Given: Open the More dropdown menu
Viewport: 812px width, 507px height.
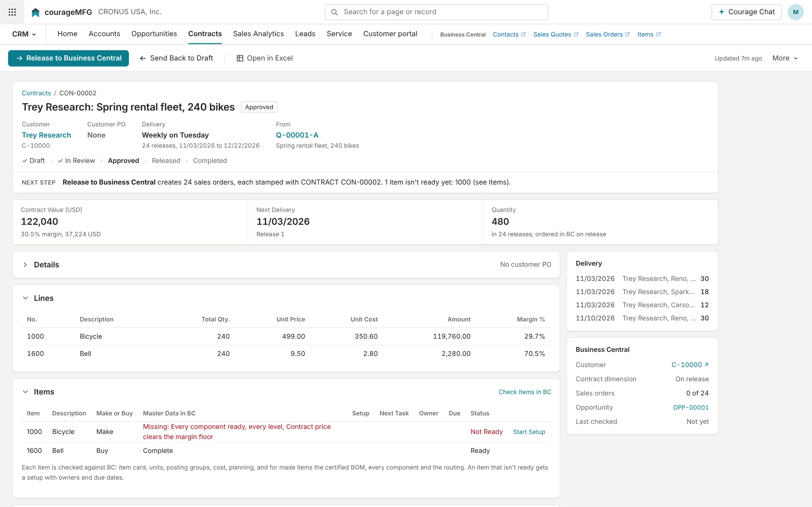Looking at the screenshot, I should point(785,58).
